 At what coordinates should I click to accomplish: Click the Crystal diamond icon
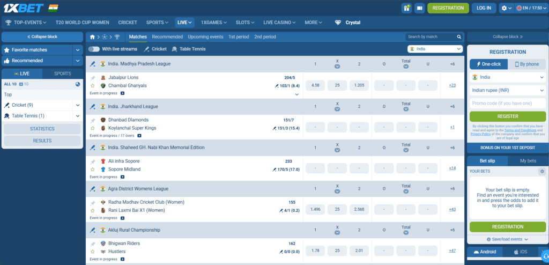tap(338, 23)
